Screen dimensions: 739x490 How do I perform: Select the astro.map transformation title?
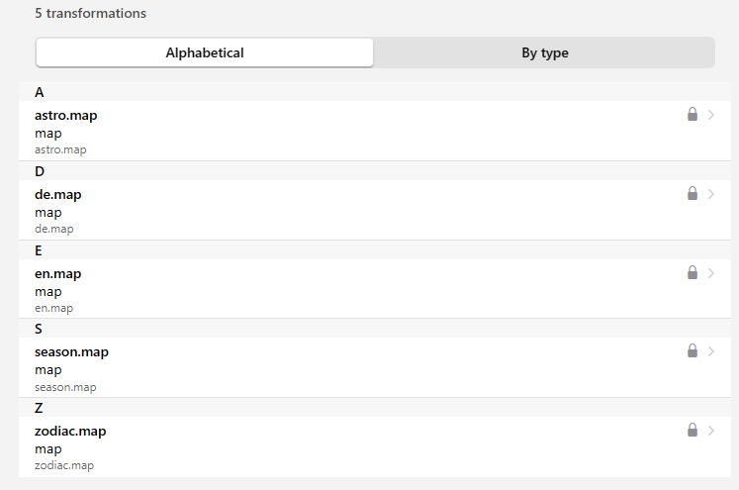(66, 115)
